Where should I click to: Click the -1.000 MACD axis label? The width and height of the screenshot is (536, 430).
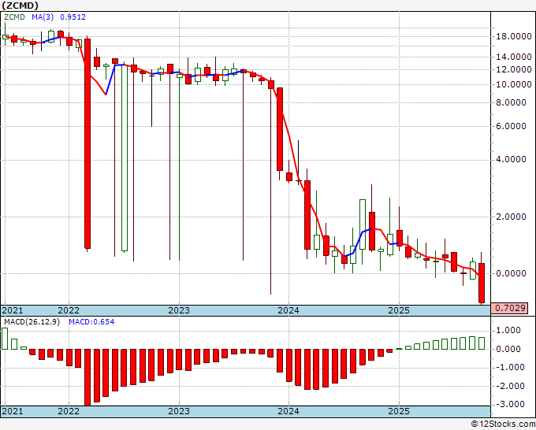click(x=510, y=368)
